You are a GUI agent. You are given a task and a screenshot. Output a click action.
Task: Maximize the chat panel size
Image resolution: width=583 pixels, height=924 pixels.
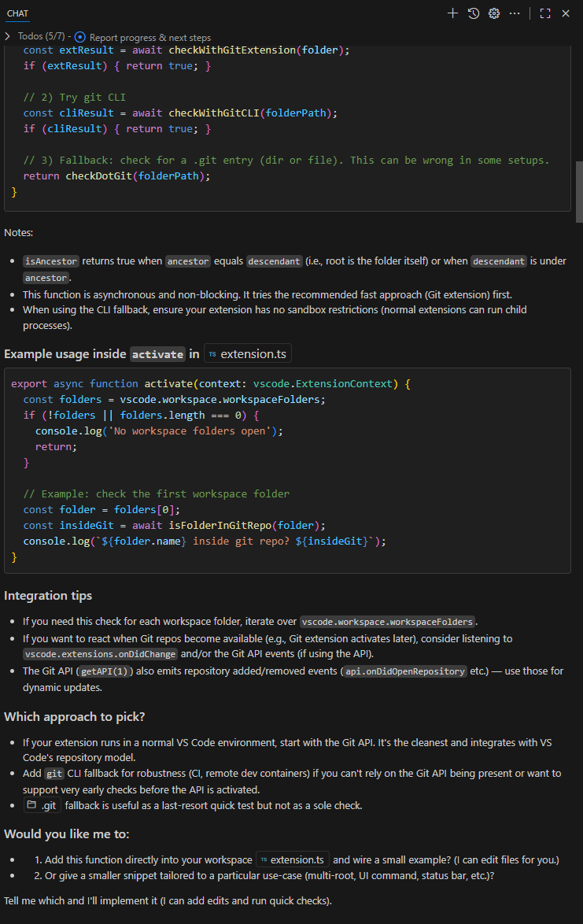[x=544, y=13]
